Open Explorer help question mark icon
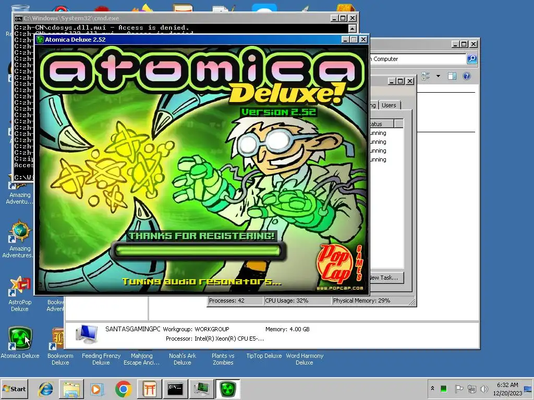 [x=467, y=76]
